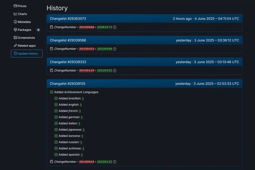Click the new ChangeNumber 29339333 value
Screen dimensions: 255x170
pos(104,70)
